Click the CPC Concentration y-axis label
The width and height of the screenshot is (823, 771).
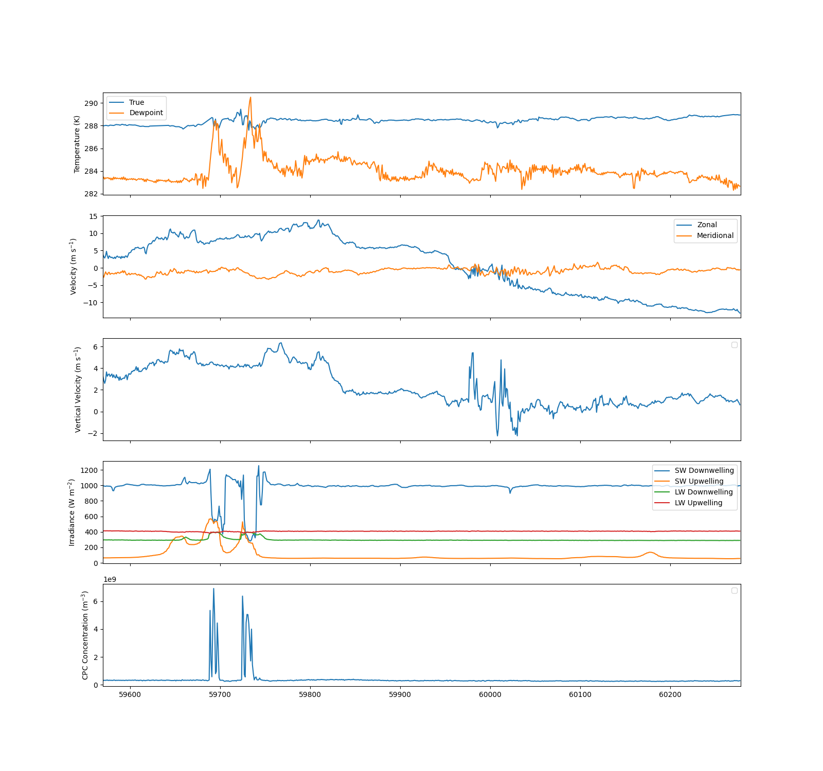(85, 635)
